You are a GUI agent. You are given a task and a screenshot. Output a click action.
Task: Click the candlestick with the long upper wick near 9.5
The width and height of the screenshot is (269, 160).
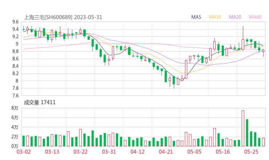point(243,38)
